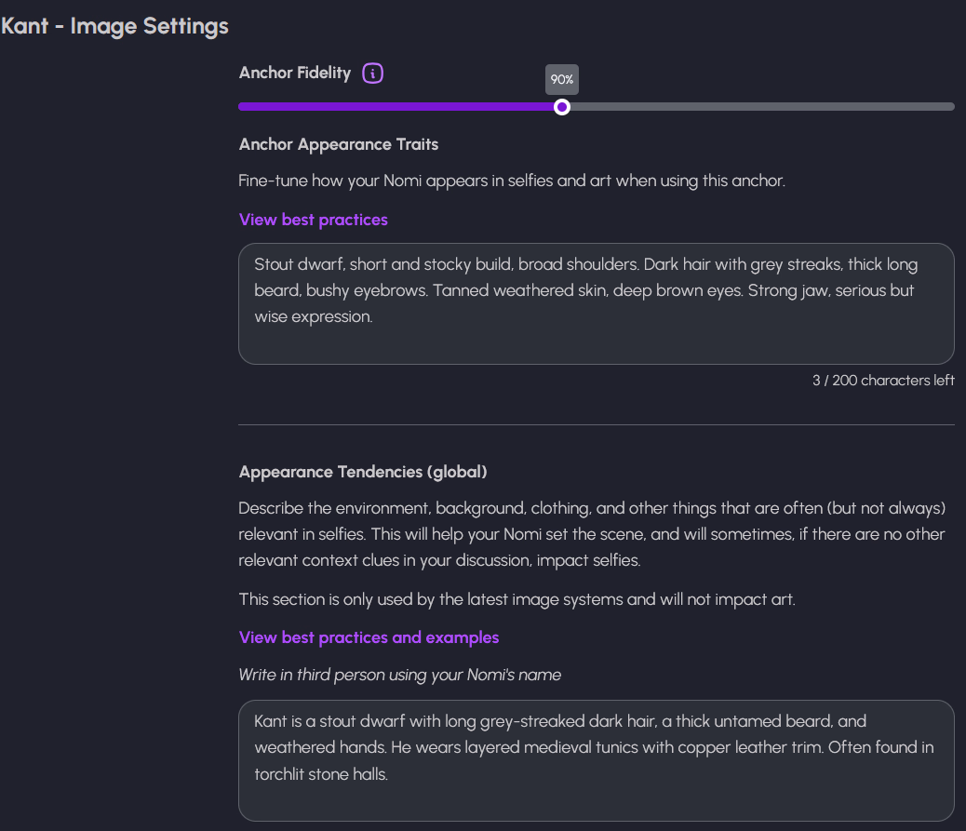Click the 'Write in third person' hint text
The height and width of the screenshot is (831, 966).
(399, 675)
